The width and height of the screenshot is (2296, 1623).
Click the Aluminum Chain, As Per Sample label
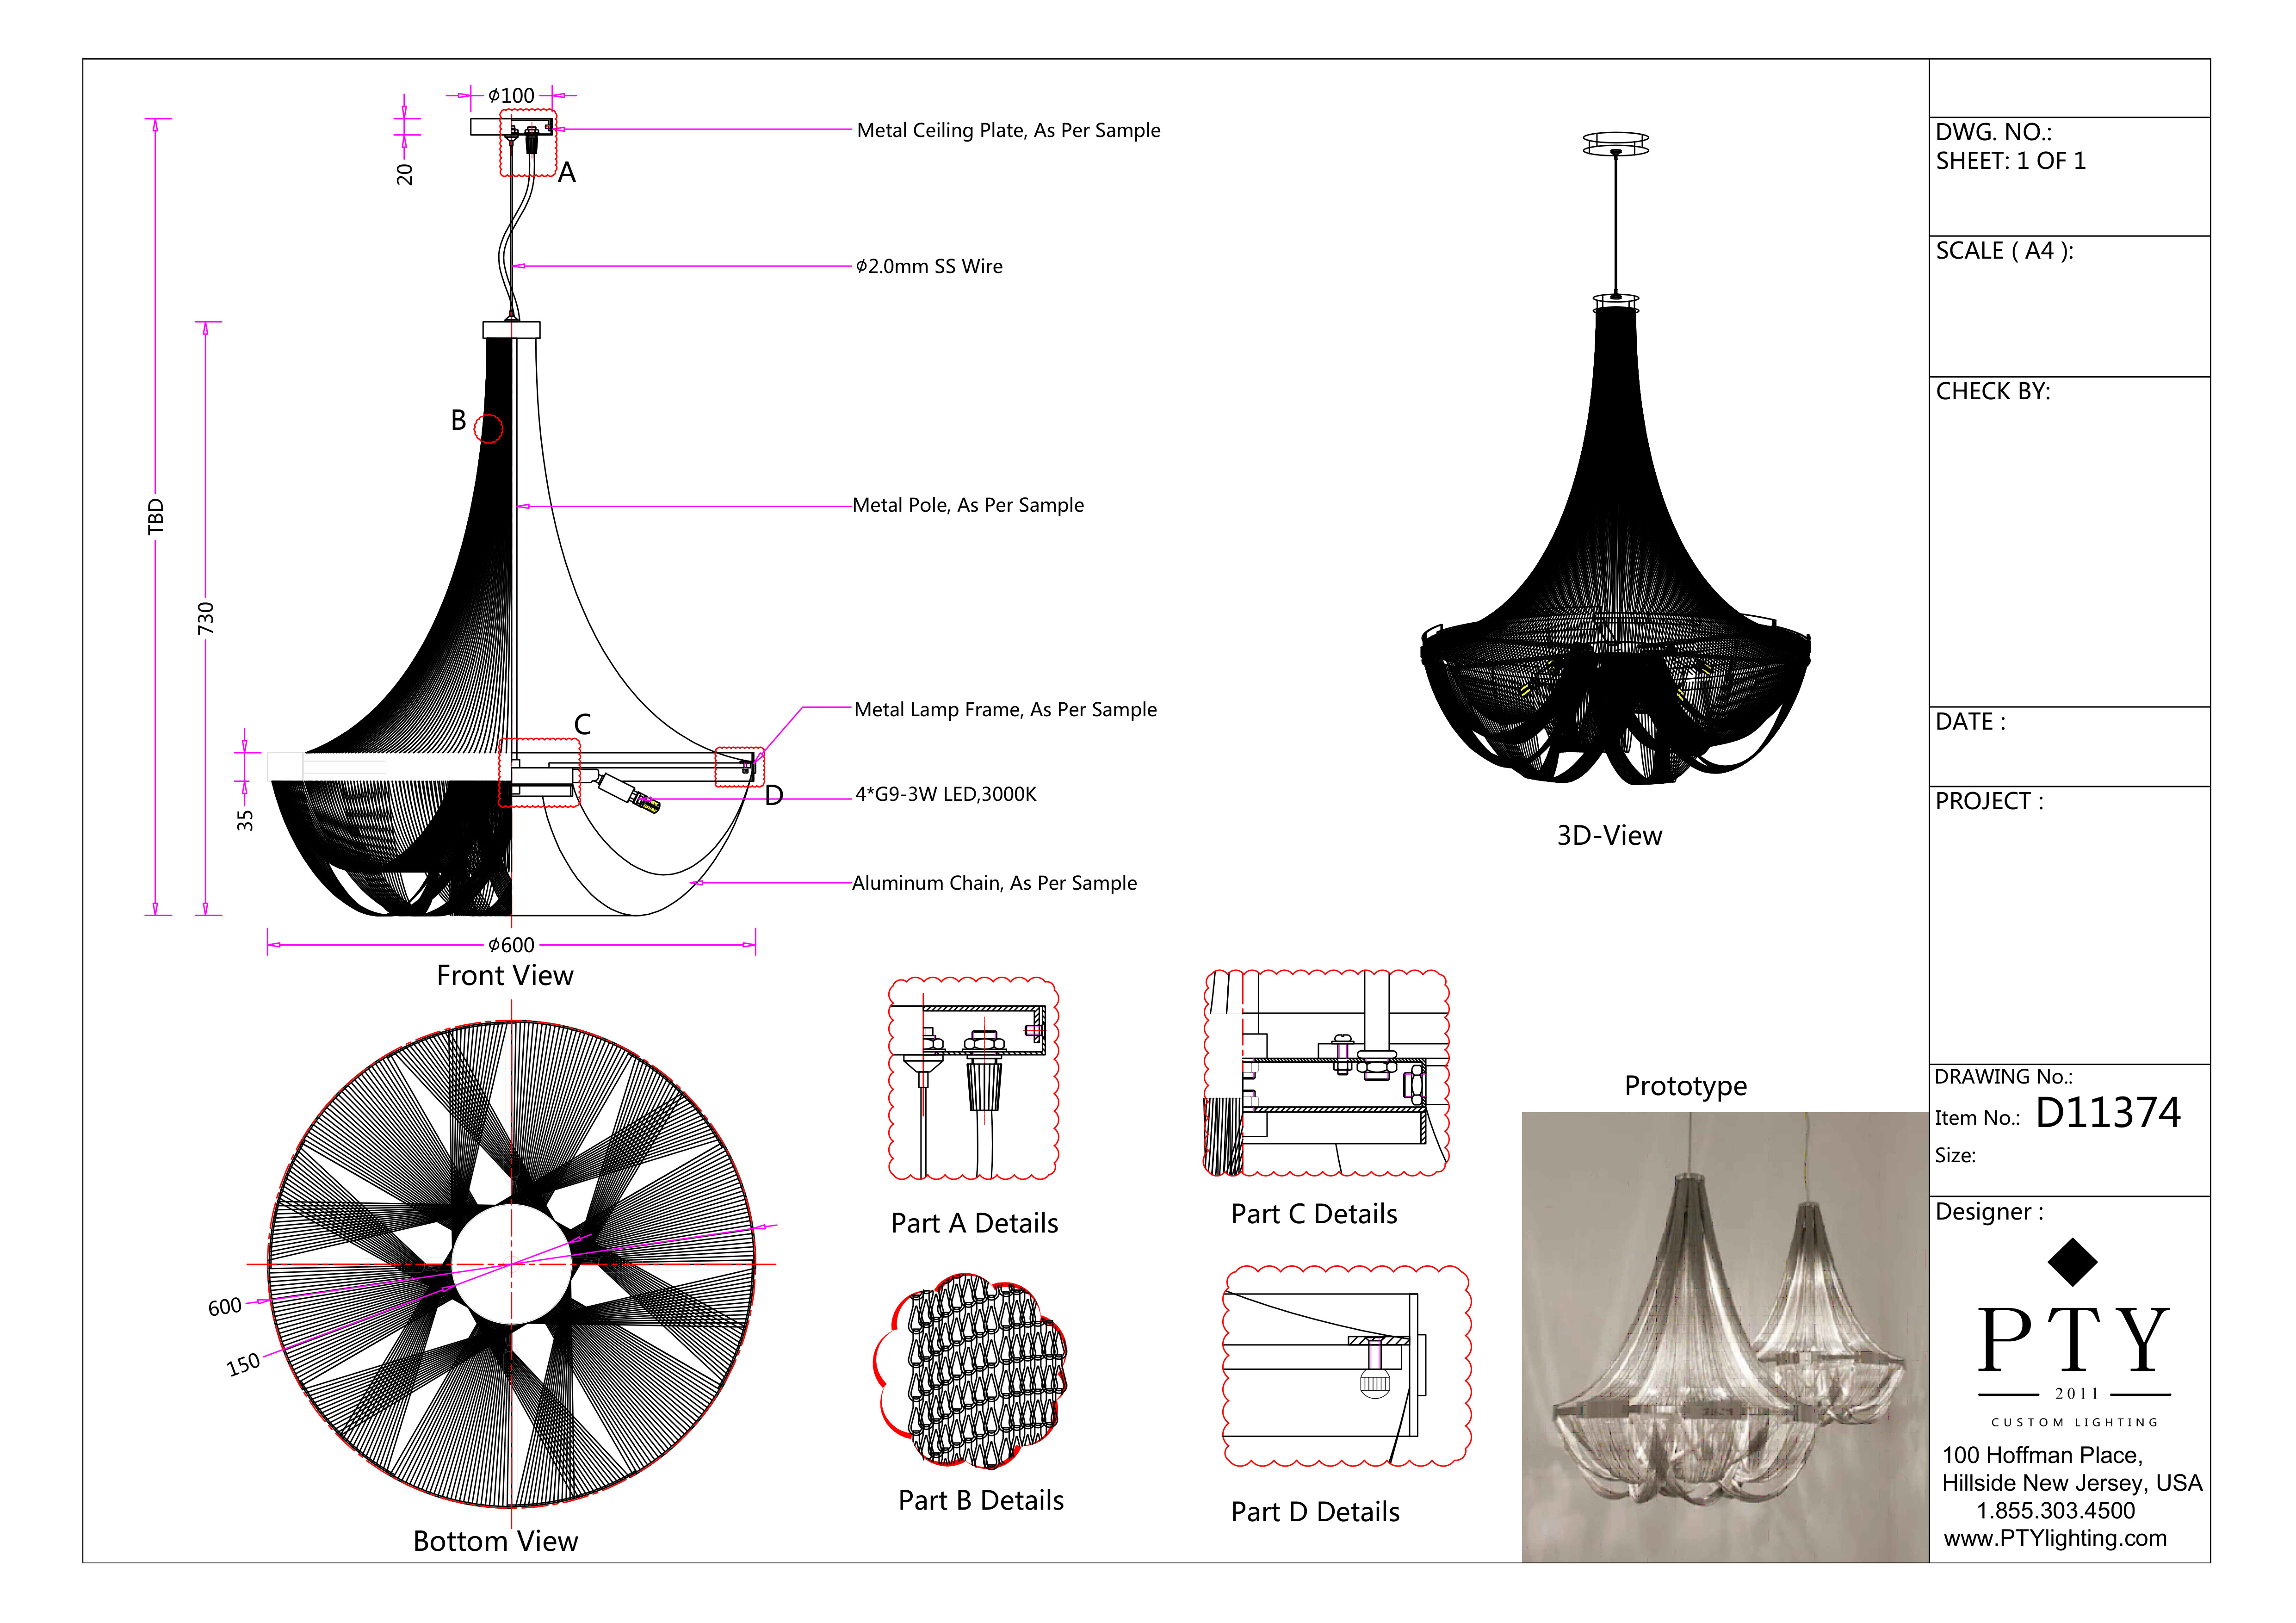pos(994,883)
